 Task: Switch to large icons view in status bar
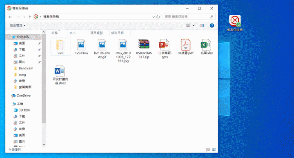[x=214, y=149]
